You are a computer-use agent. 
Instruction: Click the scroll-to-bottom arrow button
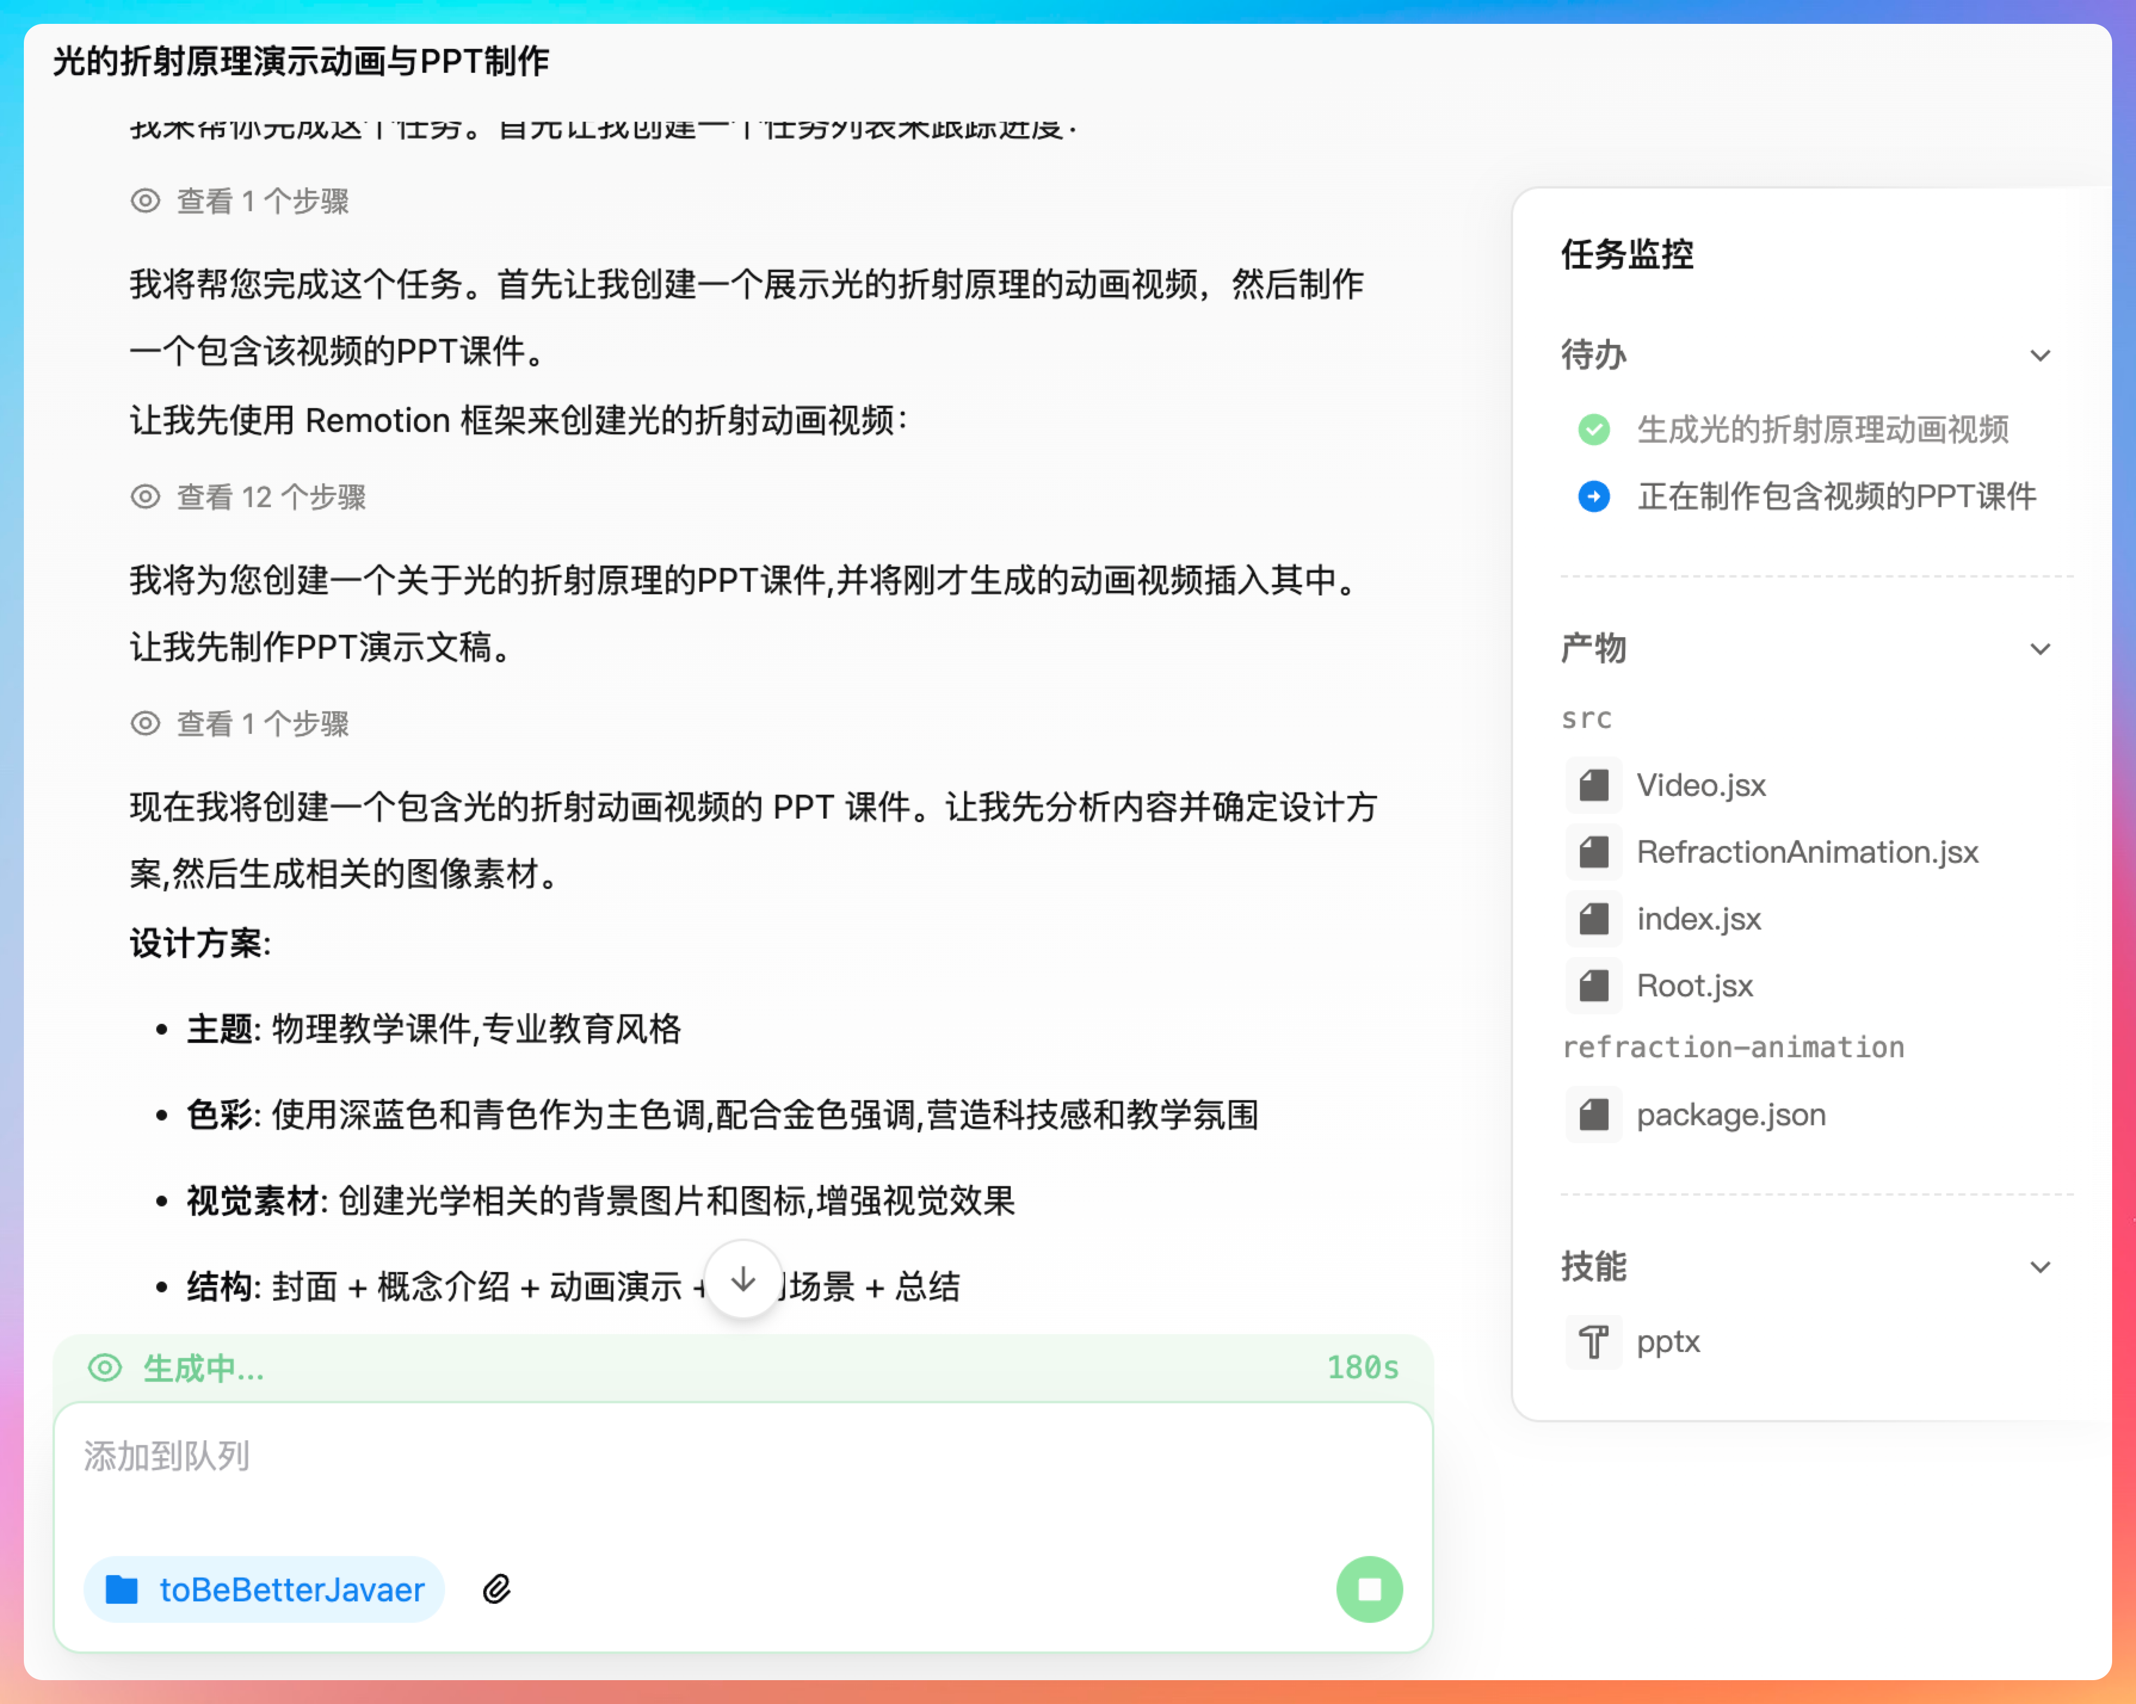pyautogui.click(x=743, y=1280)
